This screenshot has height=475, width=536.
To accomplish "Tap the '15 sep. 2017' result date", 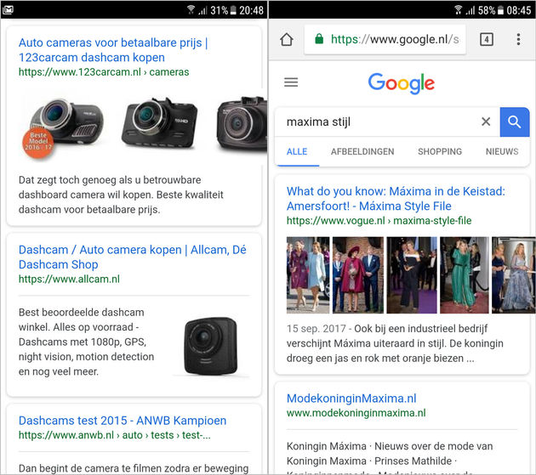I will [316, 329].
